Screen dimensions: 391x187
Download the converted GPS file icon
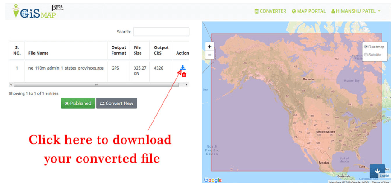(182, 68)
